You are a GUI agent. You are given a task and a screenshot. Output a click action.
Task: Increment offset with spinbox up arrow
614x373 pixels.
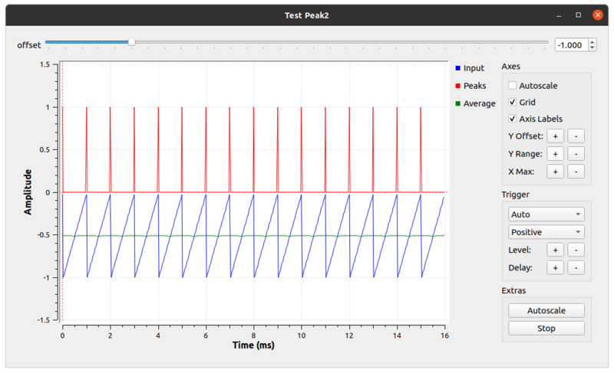(x=592, y=42)
